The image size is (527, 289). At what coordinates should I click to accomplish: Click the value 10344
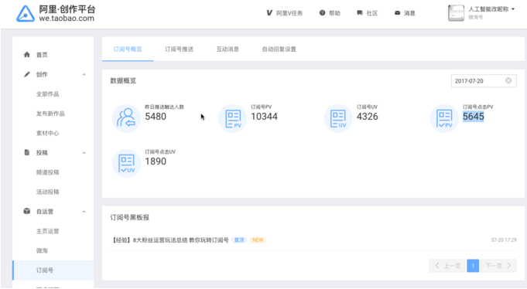pos(264,117)
